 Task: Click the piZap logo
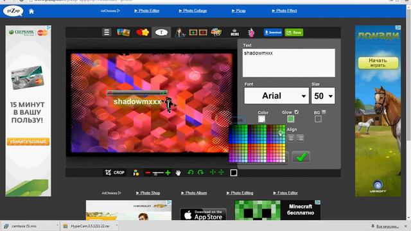(13, 11)
